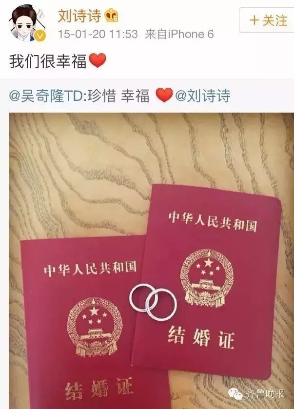Follow 刘诗诗 with the 关注 button
This screenshot has height=409, width=294.
[267, 20]
